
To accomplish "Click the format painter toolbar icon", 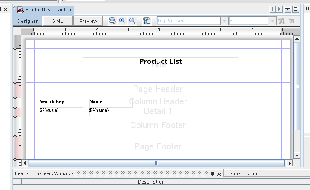I will [x=147, y=21].
